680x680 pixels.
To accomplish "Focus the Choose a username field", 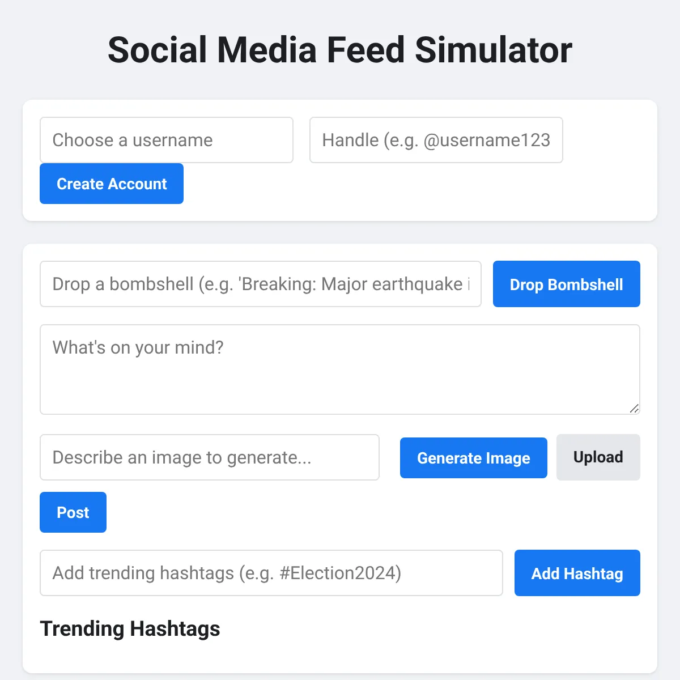I will (x=167, y=140).
